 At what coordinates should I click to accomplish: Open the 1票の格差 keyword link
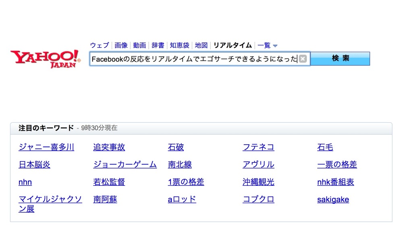[x=186, y=182]
